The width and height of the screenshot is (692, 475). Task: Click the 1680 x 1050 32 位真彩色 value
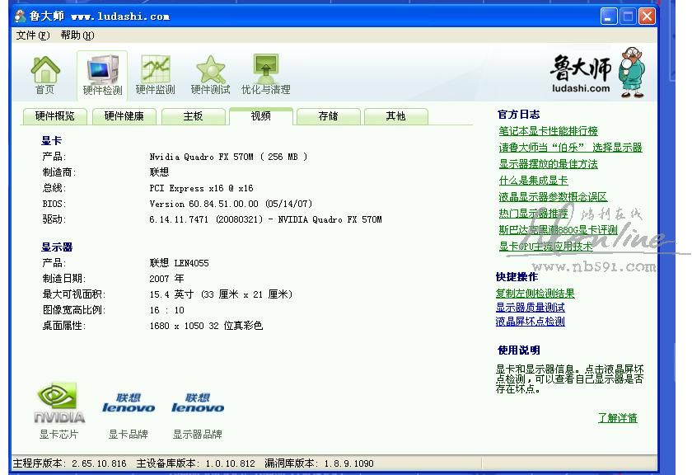pos(206,326)
